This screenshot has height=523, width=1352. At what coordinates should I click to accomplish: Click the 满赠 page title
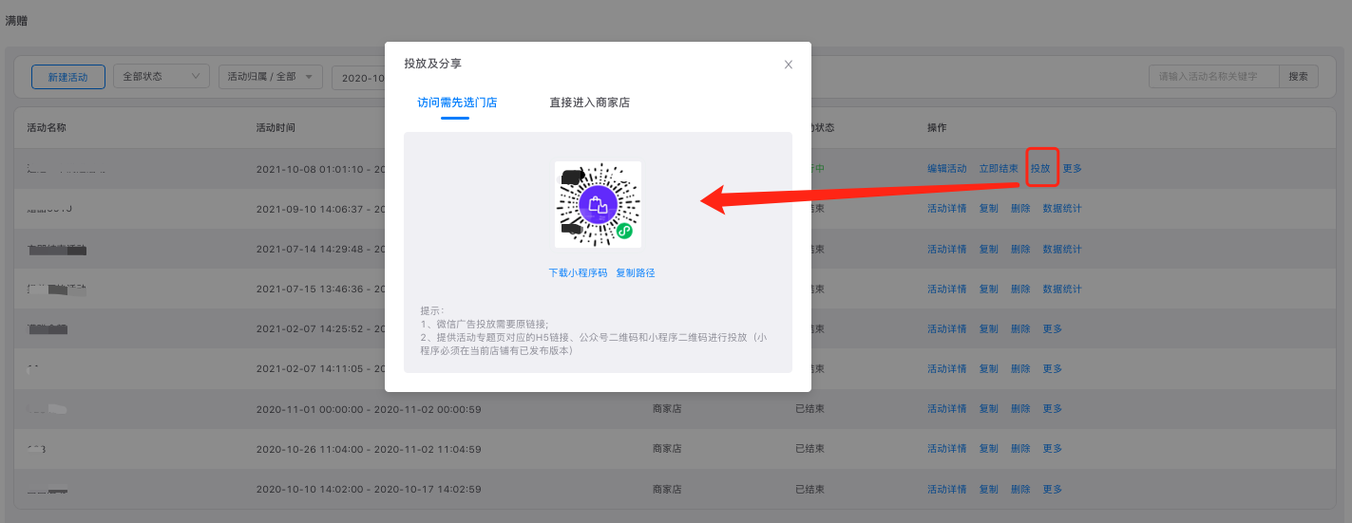16,20
